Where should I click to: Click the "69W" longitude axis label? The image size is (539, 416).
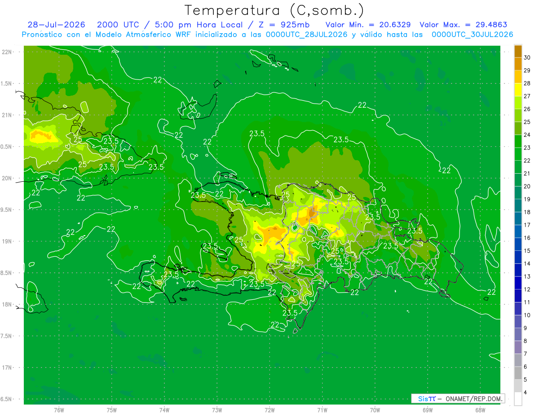(x=427, y=410)
